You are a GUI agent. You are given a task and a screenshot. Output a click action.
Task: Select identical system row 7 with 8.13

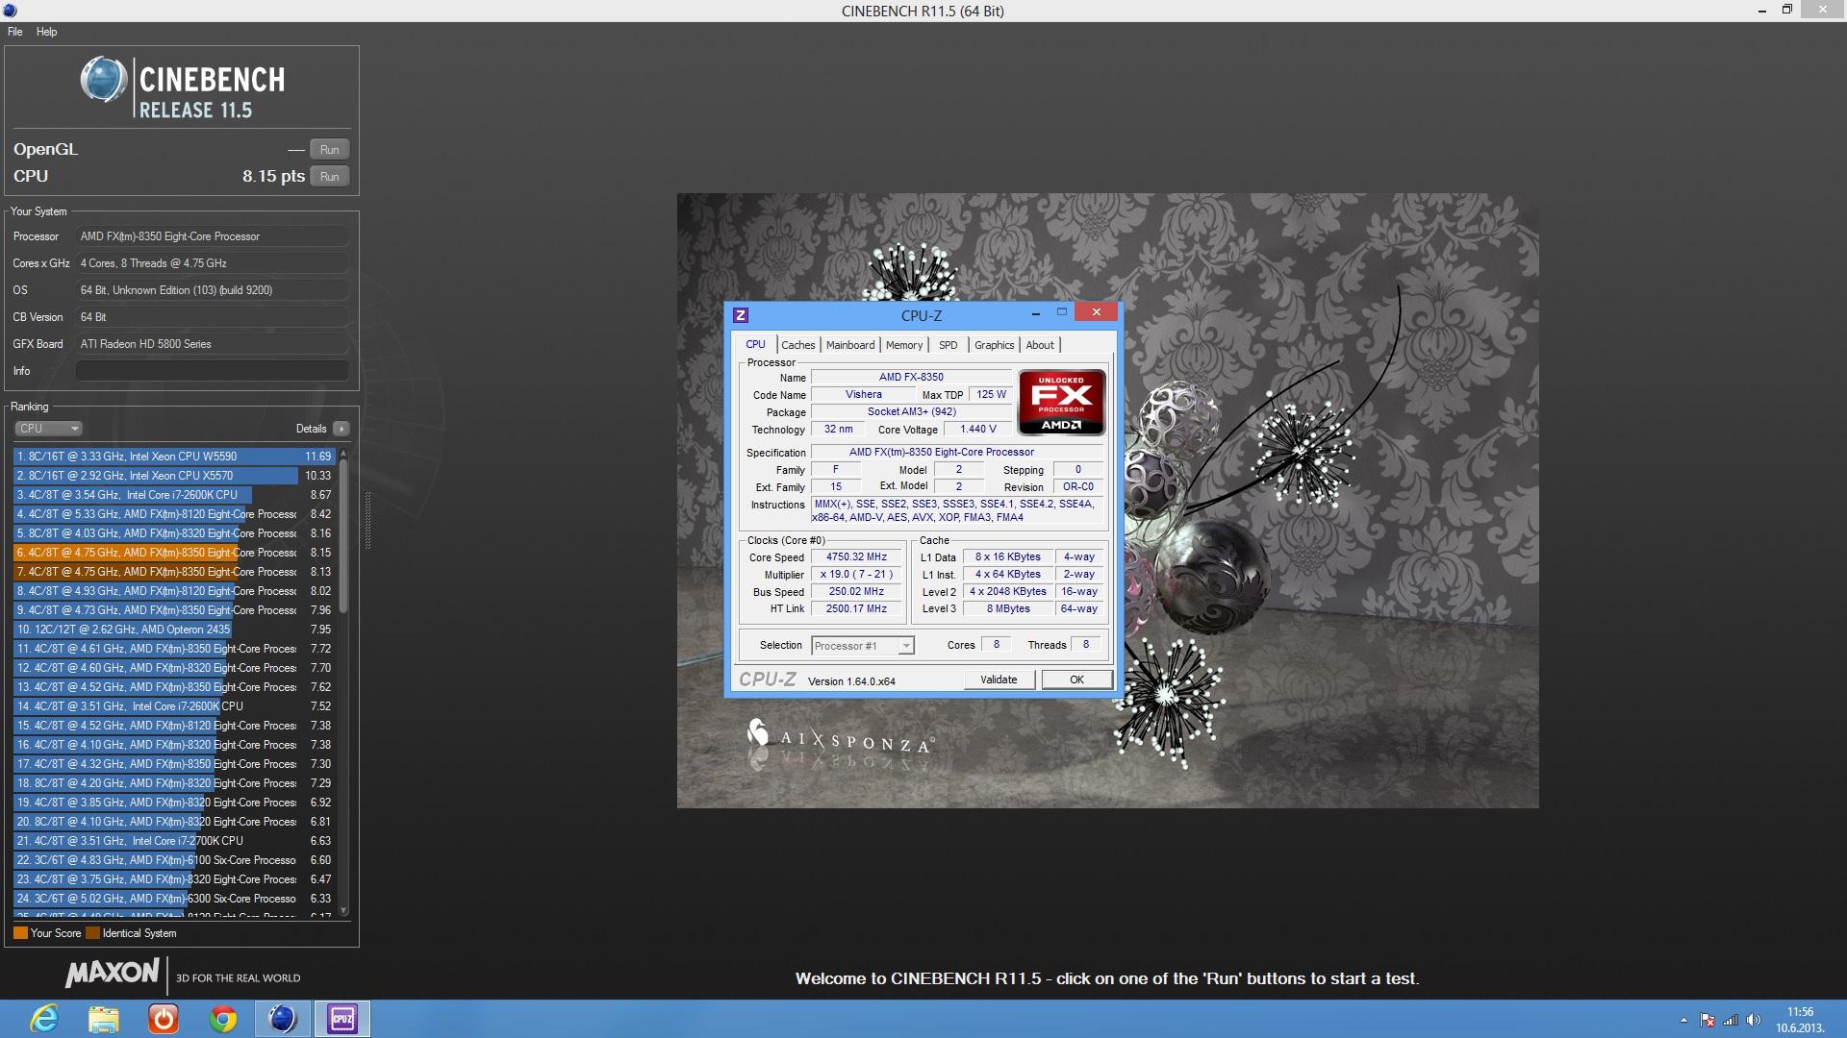173,572
